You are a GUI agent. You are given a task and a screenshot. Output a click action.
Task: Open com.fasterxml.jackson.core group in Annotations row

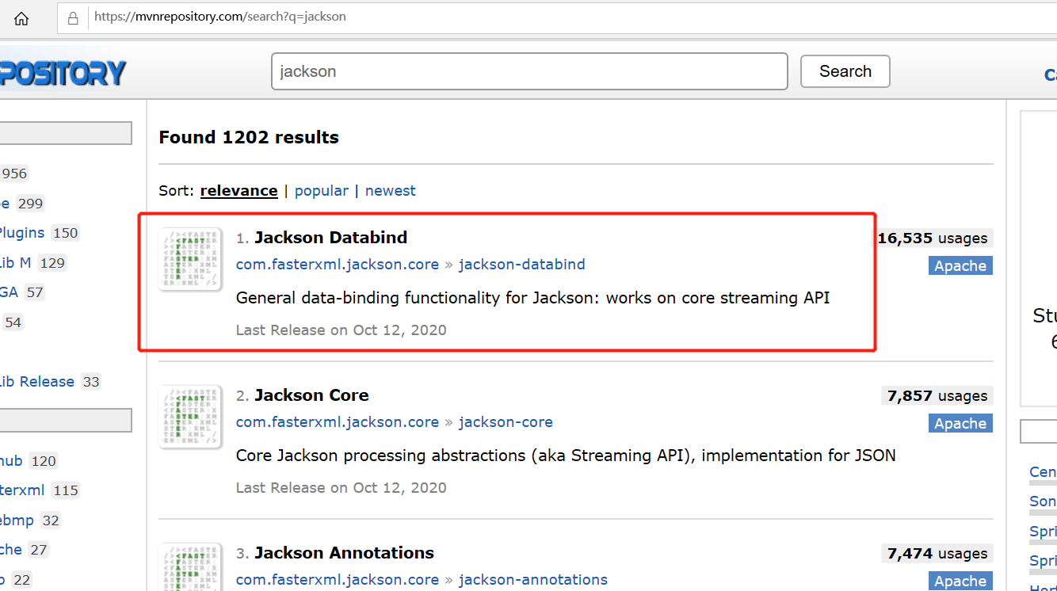[x=337, y=580]
